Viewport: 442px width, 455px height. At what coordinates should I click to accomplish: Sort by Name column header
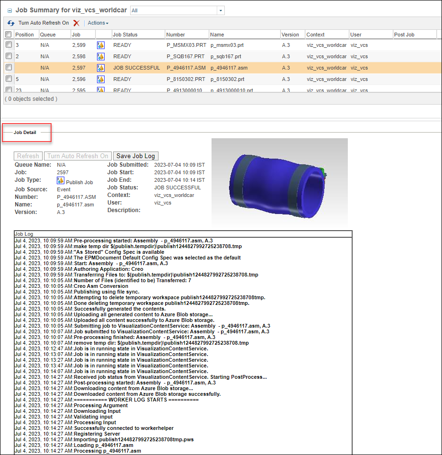(217, 35)
